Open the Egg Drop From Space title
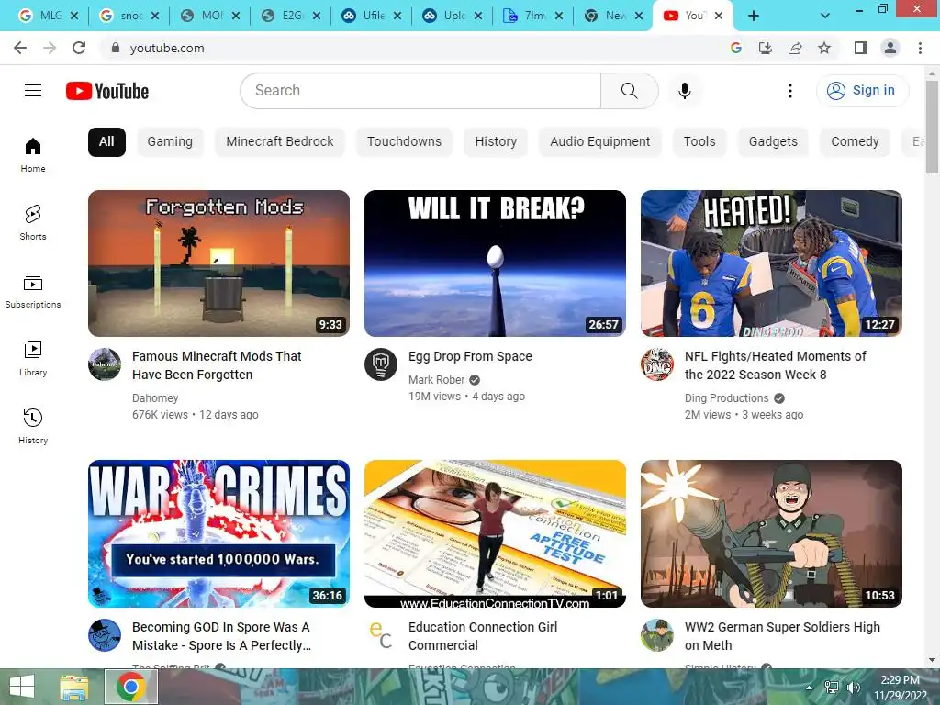The image size is (940, 705). click(x=471, y=356)
